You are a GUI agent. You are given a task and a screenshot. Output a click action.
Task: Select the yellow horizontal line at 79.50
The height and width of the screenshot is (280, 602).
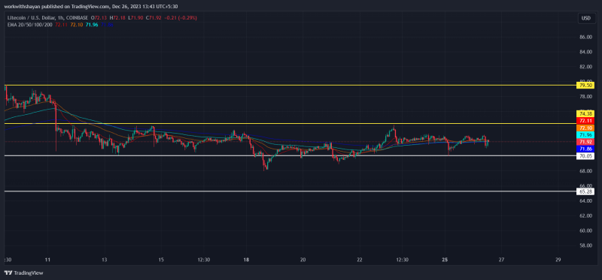coord(290,85)
